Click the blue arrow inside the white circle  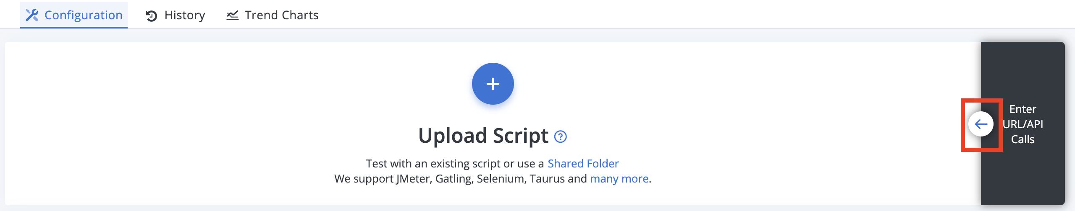[x=981, y=124]
